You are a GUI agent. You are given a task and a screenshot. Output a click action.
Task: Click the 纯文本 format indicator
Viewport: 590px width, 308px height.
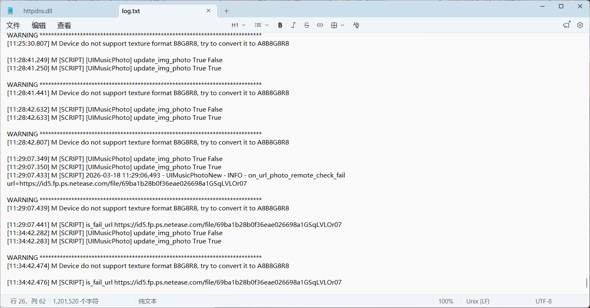[148, 301]
